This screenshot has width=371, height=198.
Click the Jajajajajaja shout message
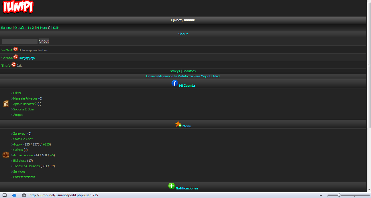pyautogui.click(x=27, y=58)
